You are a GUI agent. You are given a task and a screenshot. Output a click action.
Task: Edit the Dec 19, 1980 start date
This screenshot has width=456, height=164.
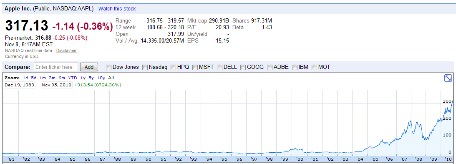(20, 85)
